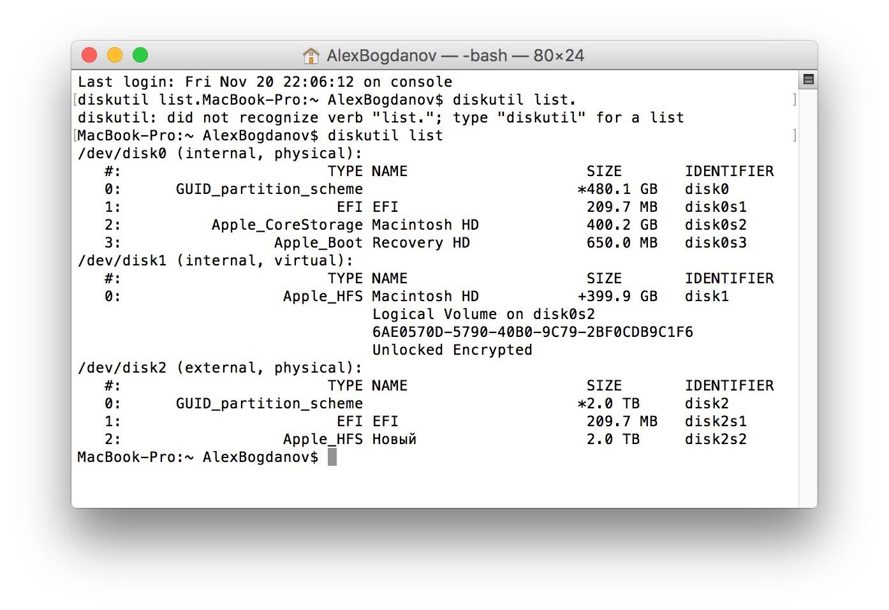Click the 'disk2s1' identifier
Image resolution: width=889 pixels, height=610 pixels.
pyautogui.click(x=716, y=422)
